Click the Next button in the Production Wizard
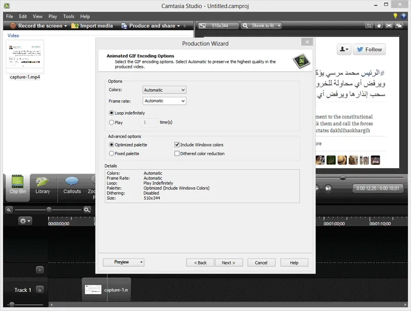411x311 pixels. tap(229, 262)
